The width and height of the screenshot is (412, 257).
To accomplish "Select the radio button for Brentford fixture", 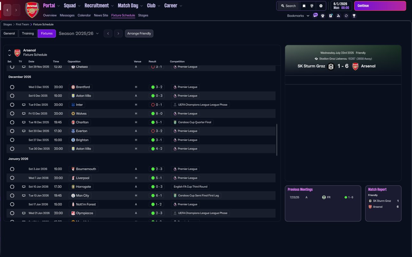I will tap(12, 87).
